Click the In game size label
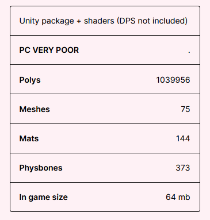 pyautogui.click(x=44, y=197)
